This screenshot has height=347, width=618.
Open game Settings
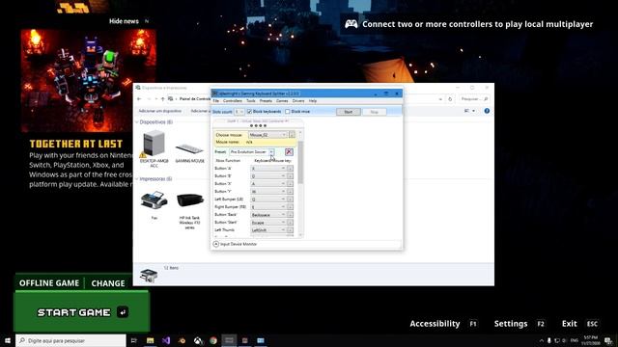point(511,324)
